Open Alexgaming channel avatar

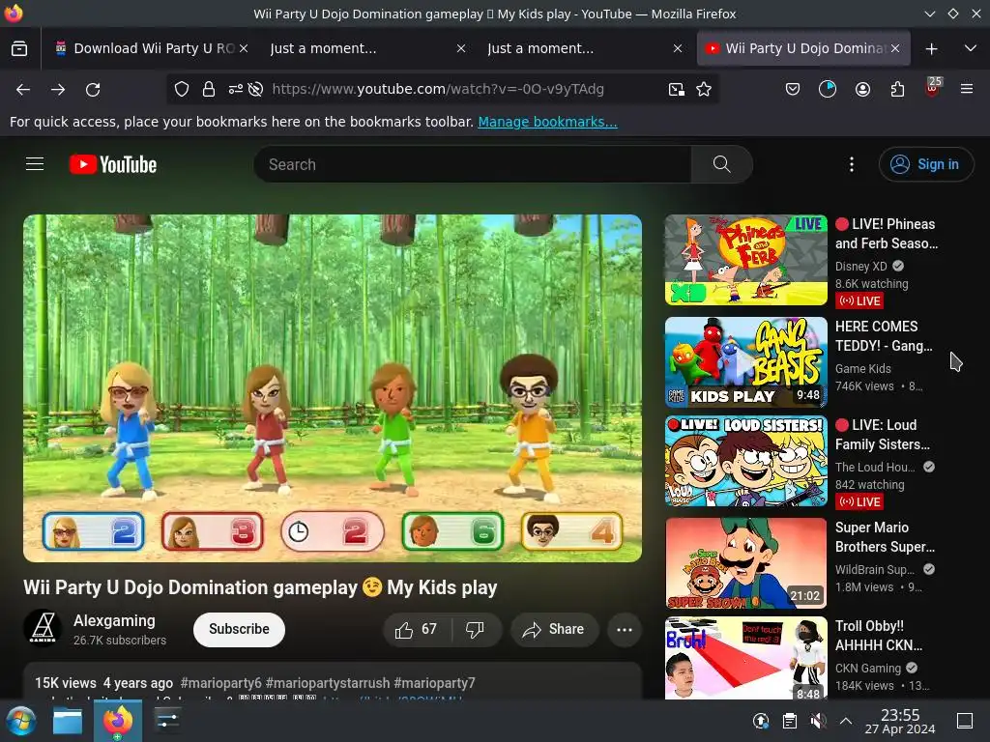43,628
